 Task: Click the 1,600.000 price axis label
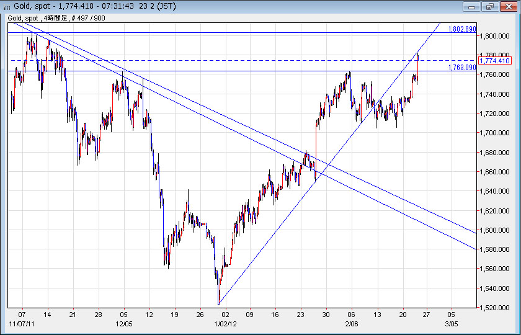497,230
